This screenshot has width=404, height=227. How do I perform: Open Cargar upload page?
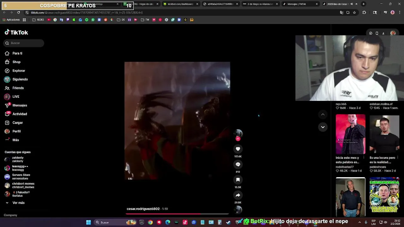(14, 123)
